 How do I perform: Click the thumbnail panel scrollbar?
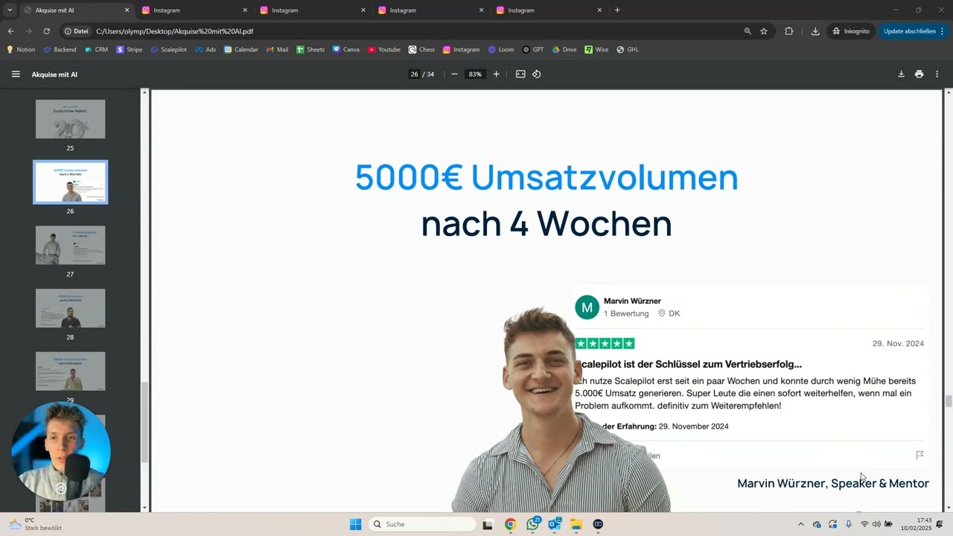tap(145, 422)
